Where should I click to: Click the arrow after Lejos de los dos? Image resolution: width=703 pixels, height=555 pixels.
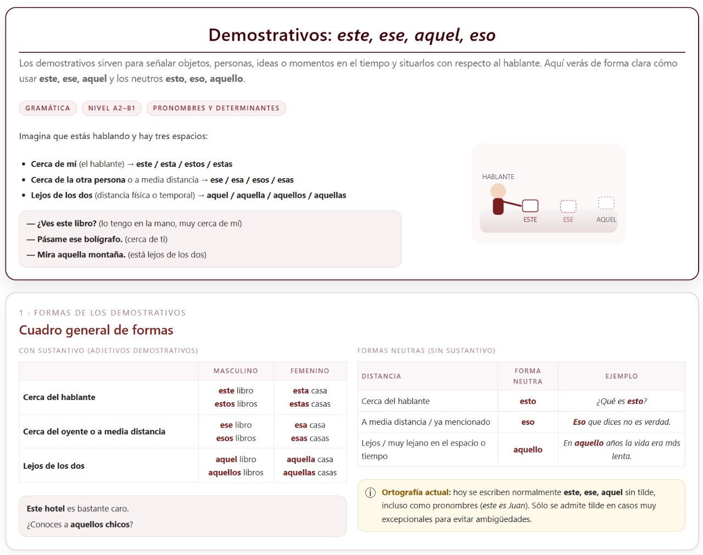coord(200,195)
